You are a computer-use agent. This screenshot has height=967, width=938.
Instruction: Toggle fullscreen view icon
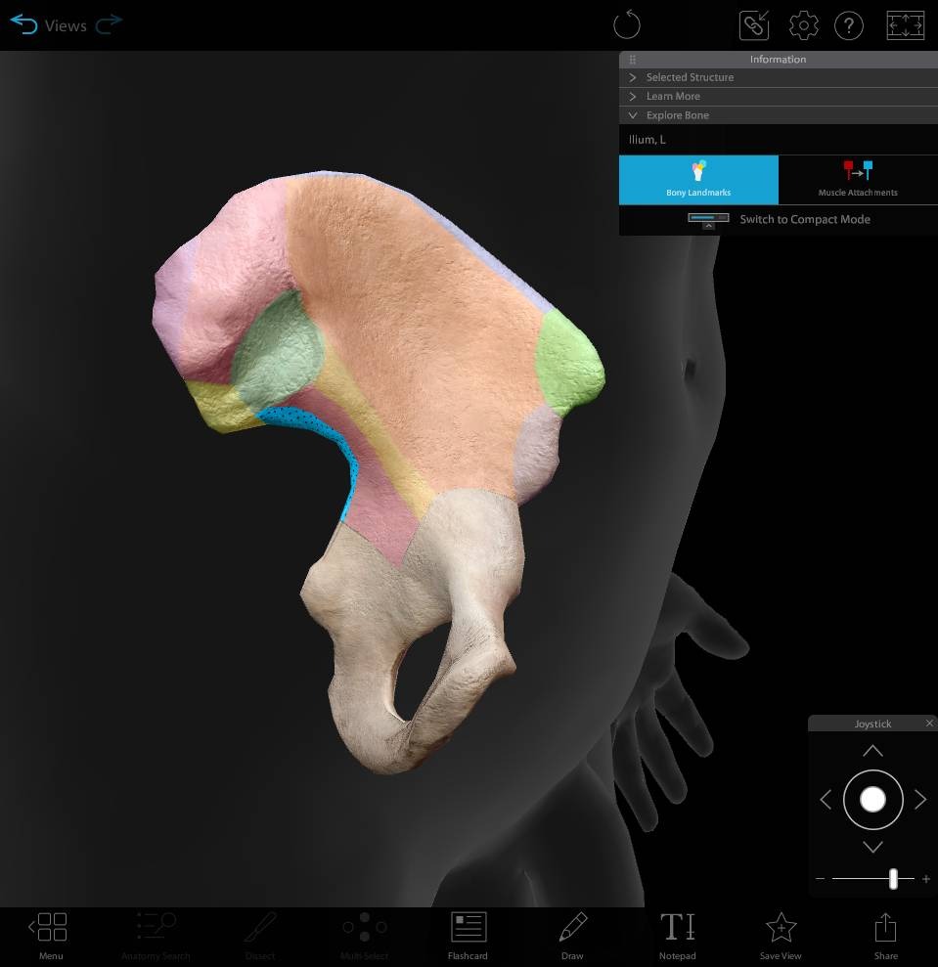[905, 25]
